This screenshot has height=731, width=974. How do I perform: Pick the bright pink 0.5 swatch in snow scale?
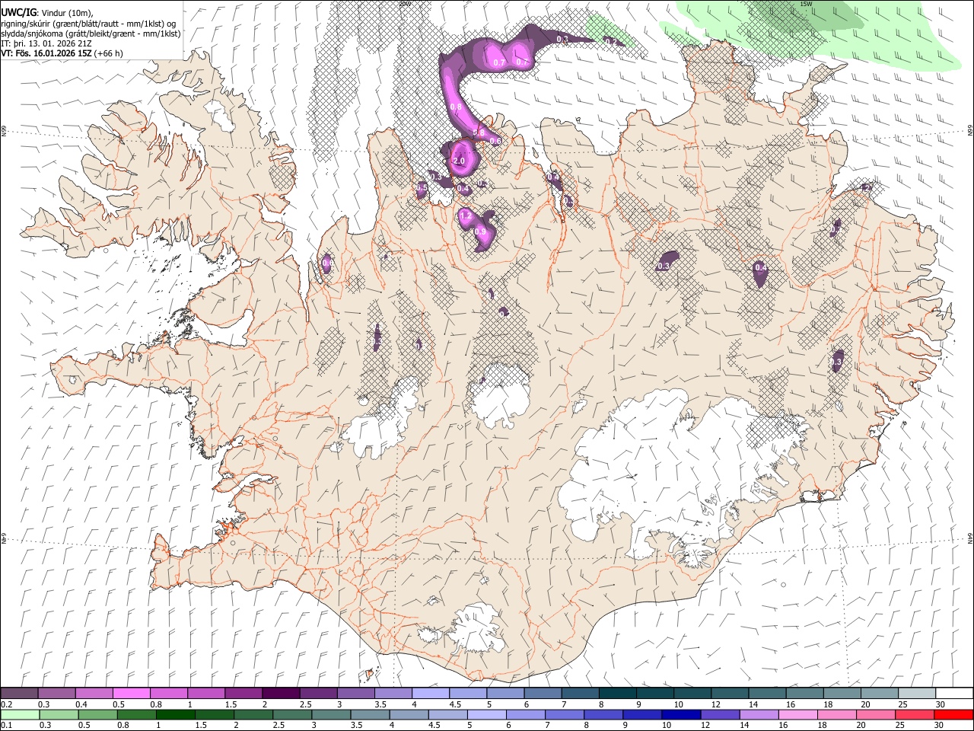(x=131, y=693)
